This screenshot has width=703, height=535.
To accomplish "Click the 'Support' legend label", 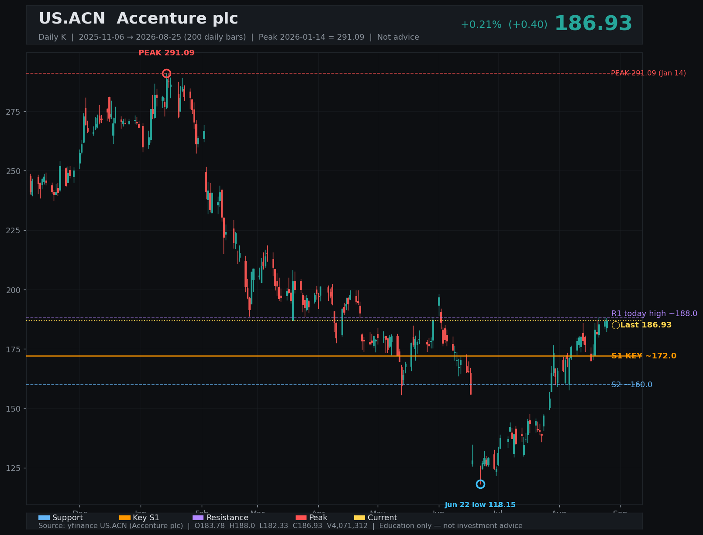I will tap(68, 518).
